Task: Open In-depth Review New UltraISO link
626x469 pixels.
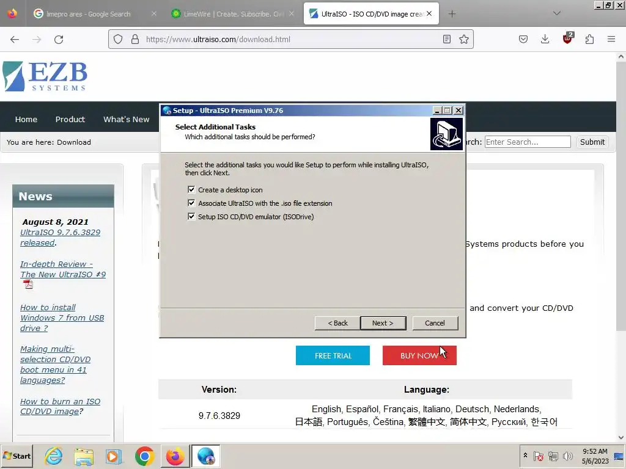Action: click(x=63, y=269)
